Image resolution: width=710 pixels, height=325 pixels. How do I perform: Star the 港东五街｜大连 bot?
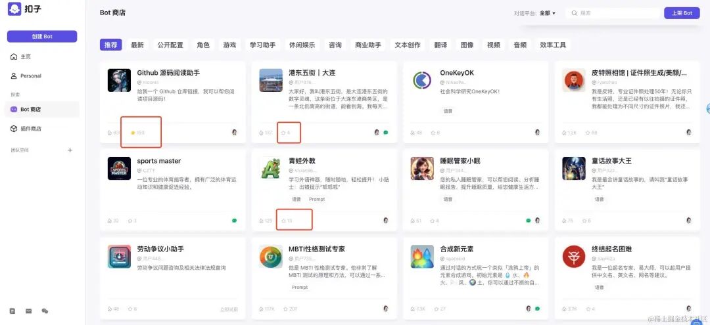tap(283, 133)
